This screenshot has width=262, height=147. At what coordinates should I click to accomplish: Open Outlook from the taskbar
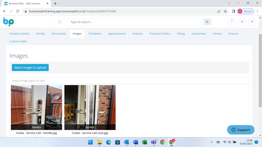(x=126, y=142)
